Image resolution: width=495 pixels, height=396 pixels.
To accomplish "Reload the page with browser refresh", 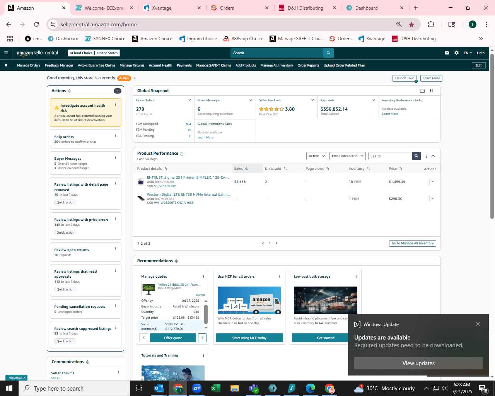I will click(x=36, y=24).
